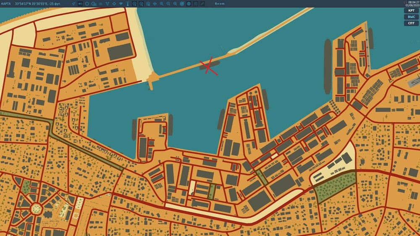Open the СПТ view button
Image resolution: width=420 pixels, height=236 pixels.
click(x=411, y=23)
